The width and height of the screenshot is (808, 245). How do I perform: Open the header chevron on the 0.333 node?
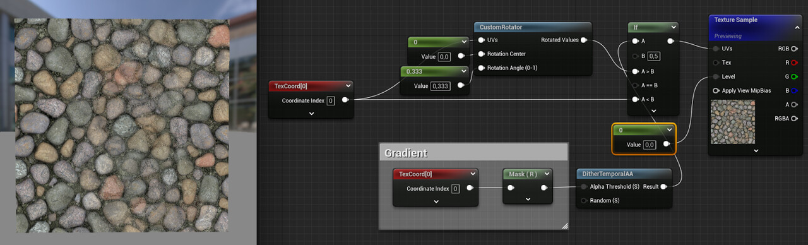tap(465, 71)
